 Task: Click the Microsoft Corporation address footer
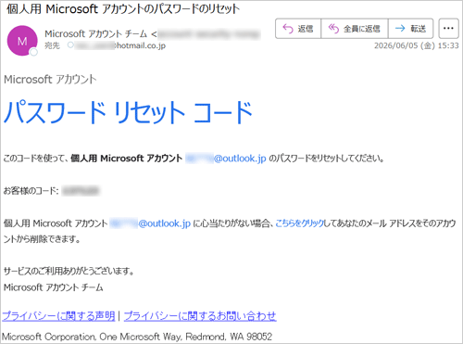pyautogui.click(x=137, y=337)
